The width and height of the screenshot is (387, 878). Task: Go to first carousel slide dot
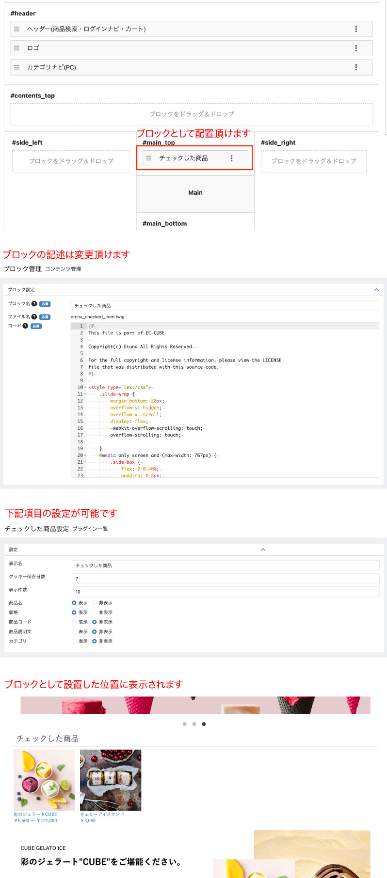coord(184,724)
